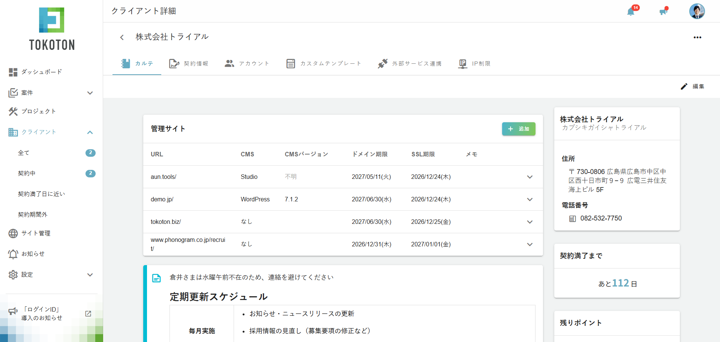This screenshot has height=342, width=720.
Task: Click the 外部サービス連携 plug icon
Action: click(382, 63)
